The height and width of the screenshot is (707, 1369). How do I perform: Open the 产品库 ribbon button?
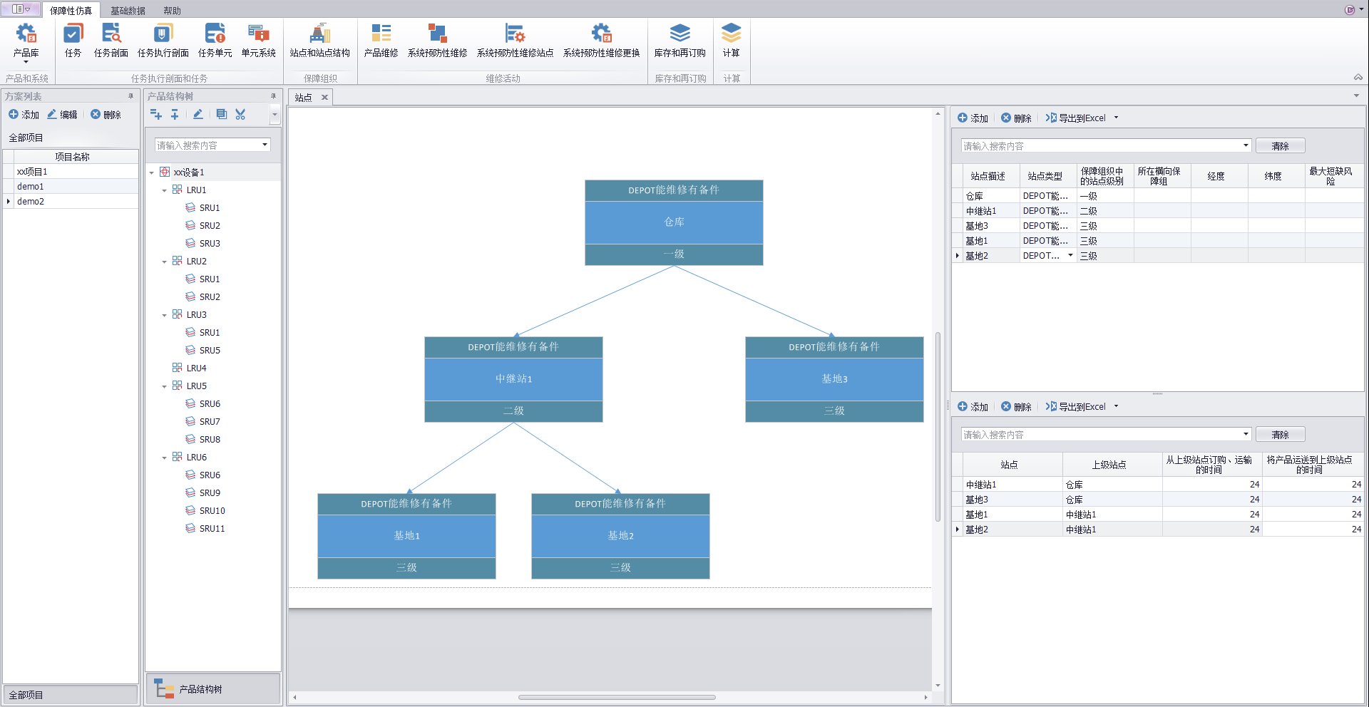click(x=26, y=41)
